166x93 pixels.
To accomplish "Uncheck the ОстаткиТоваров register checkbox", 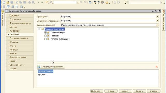I will [x=46, y=33].
